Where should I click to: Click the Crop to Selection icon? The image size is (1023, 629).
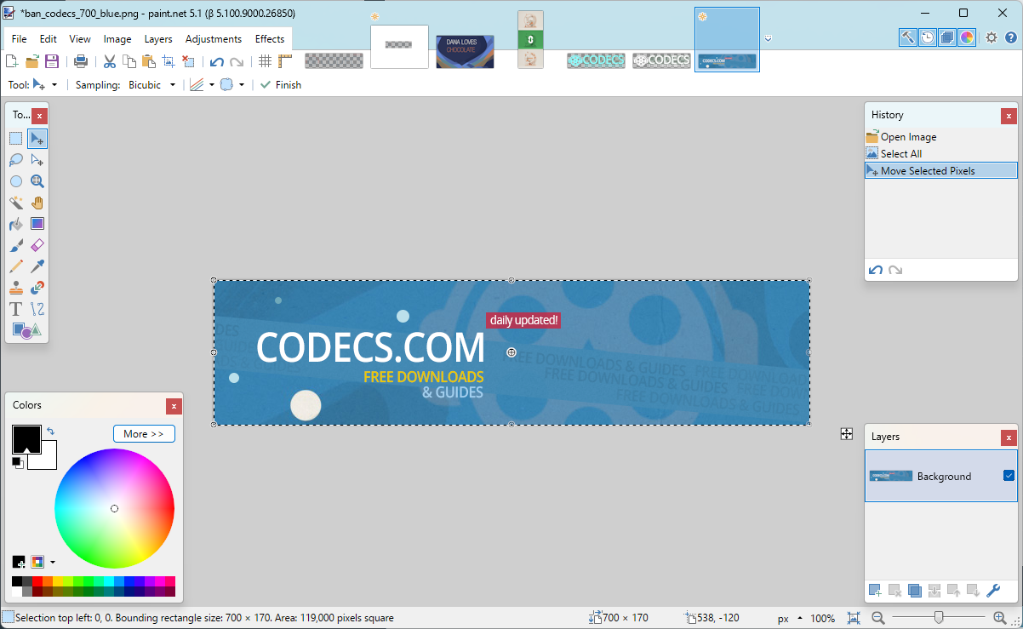(x=169, y=61)
